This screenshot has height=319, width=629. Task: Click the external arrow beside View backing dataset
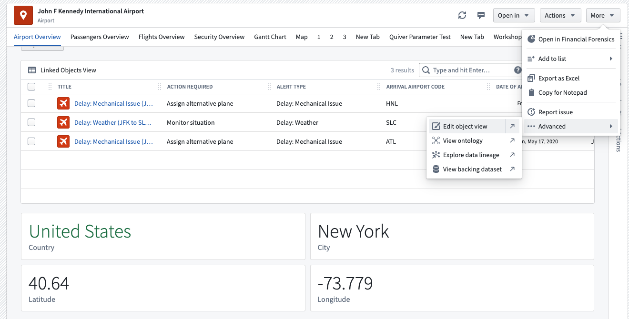point(512,169)
